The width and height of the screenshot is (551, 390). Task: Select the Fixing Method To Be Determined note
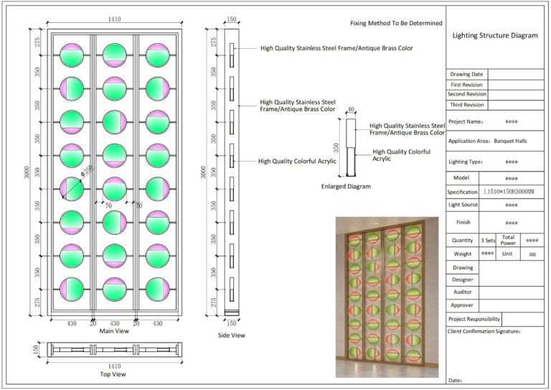pyautogui.click(x=396, y=23)
